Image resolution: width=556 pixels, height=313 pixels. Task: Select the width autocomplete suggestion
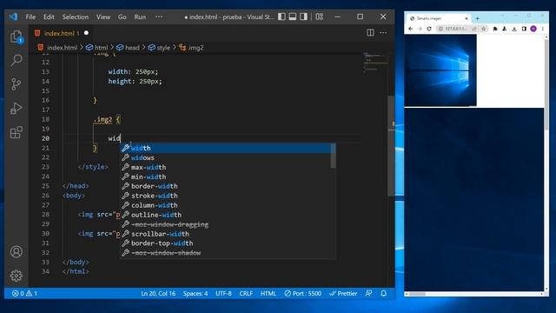click(x=226, y=148)
